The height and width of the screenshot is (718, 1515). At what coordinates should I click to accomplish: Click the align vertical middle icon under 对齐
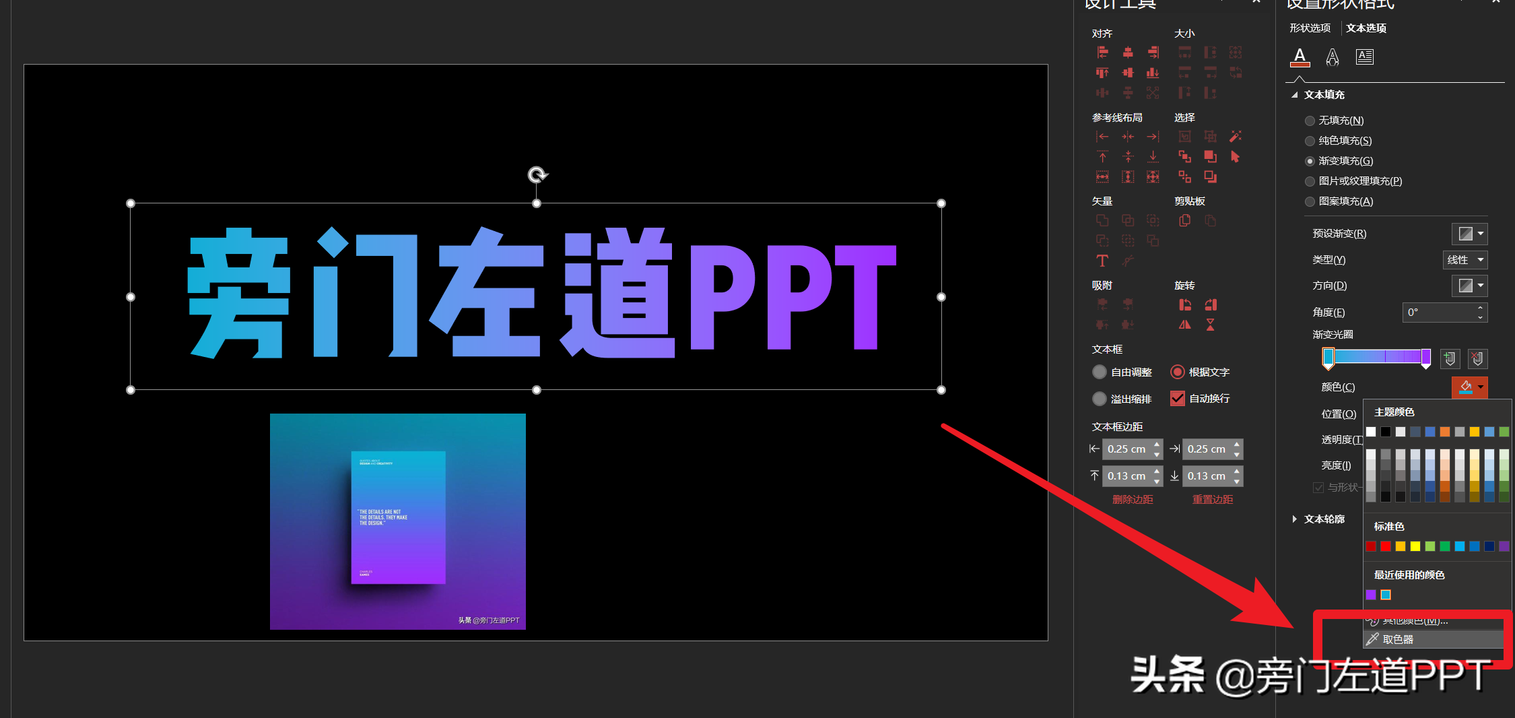(x=1128, y=73)
